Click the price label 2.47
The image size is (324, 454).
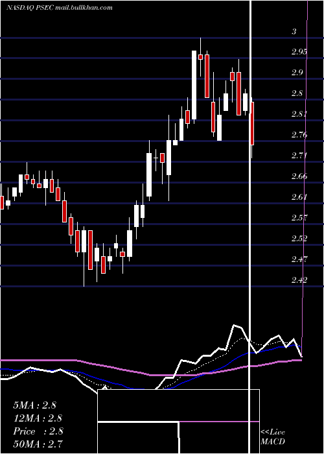[299, 259]
